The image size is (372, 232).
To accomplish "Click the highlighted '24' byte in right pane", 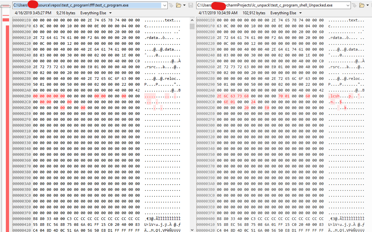I will (253, 102).
